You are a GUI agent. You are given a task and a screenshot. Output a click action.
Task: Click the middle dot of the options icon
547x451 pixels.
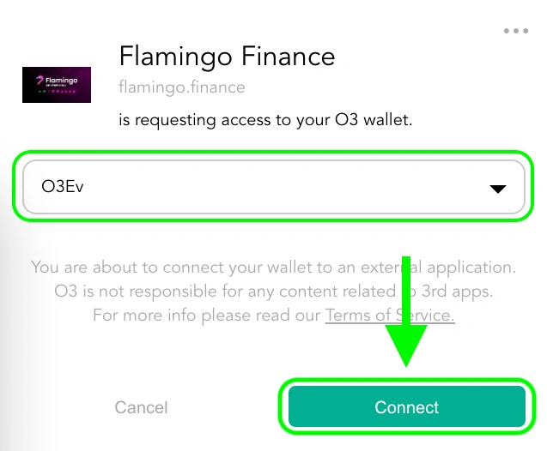(x=516, y=31)
